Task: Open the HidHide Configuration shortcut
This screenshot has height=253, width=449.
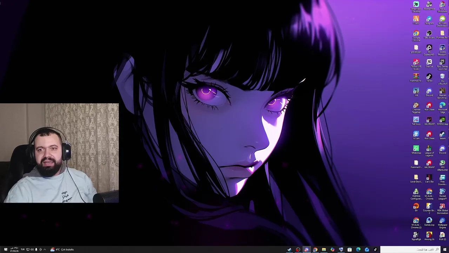Action: [x=416, y=194]
